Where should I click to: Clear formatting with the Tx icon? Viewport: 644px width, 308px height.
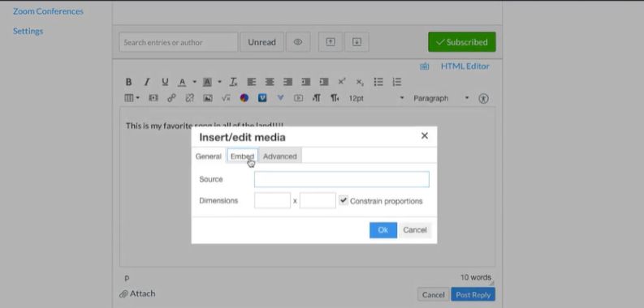[x=233, y=82]
